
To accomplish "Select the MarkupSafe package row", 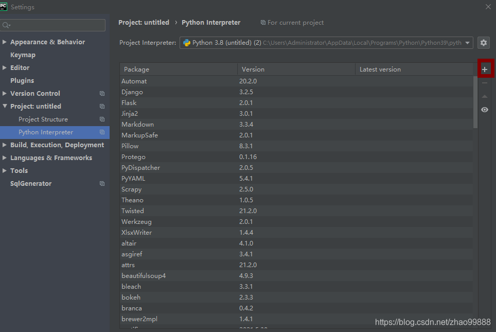I will pyautogui.click(x=296, y=135).
